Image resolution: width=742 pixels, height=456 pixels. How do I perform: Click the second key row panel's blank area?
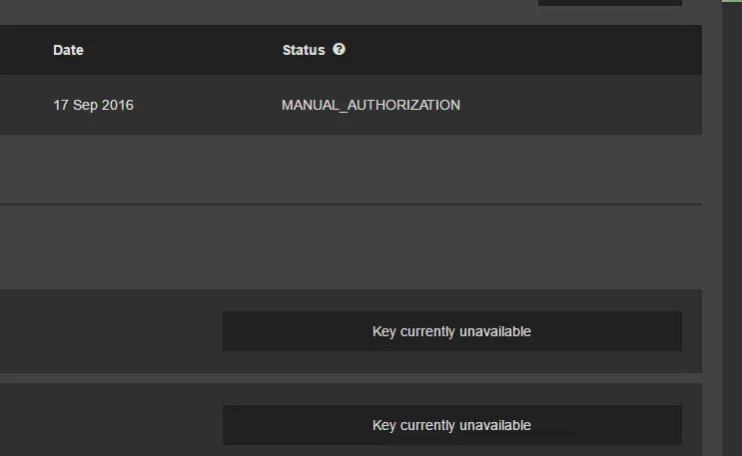pos(111,420)
